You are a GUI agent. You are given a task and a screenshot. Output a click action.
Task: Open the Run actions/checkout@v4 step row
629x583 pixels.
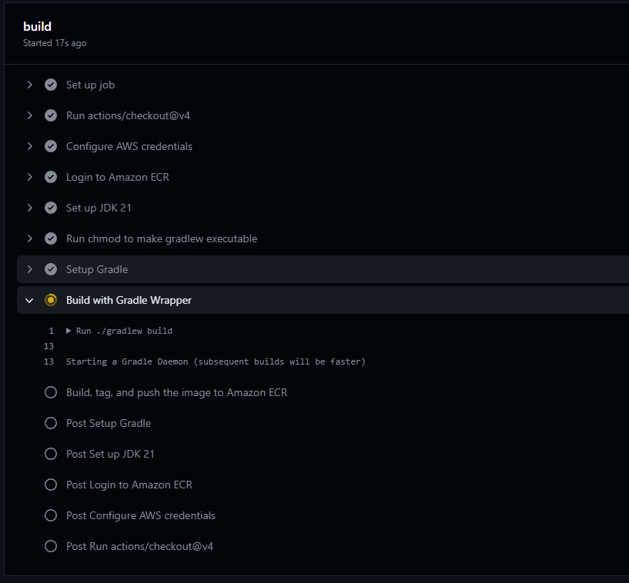coord(128,115)
